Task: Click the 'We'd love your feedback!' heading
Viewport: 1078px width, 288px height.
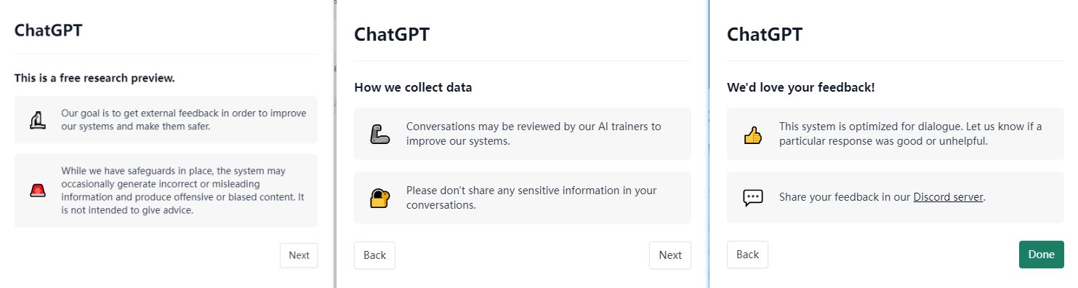Action: 801,87
